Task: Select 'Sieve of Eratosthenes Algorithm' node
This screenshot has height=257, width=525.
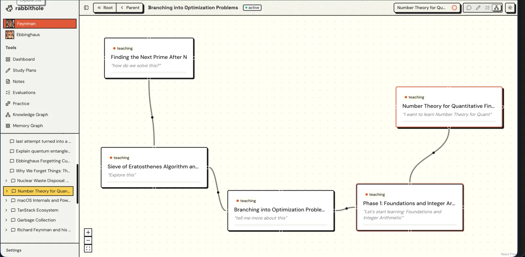Action: [154, 168]
